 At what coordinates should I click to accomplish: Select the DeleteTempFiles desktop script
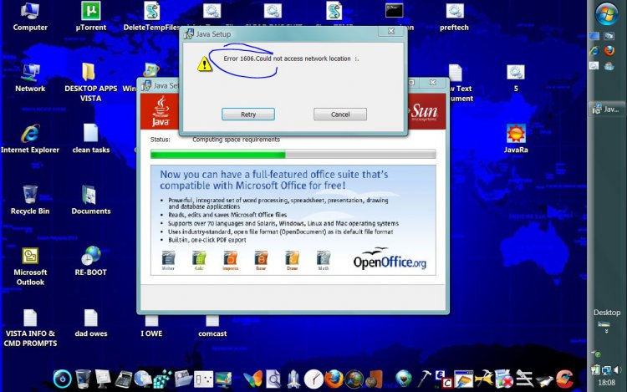pos(151,17)
